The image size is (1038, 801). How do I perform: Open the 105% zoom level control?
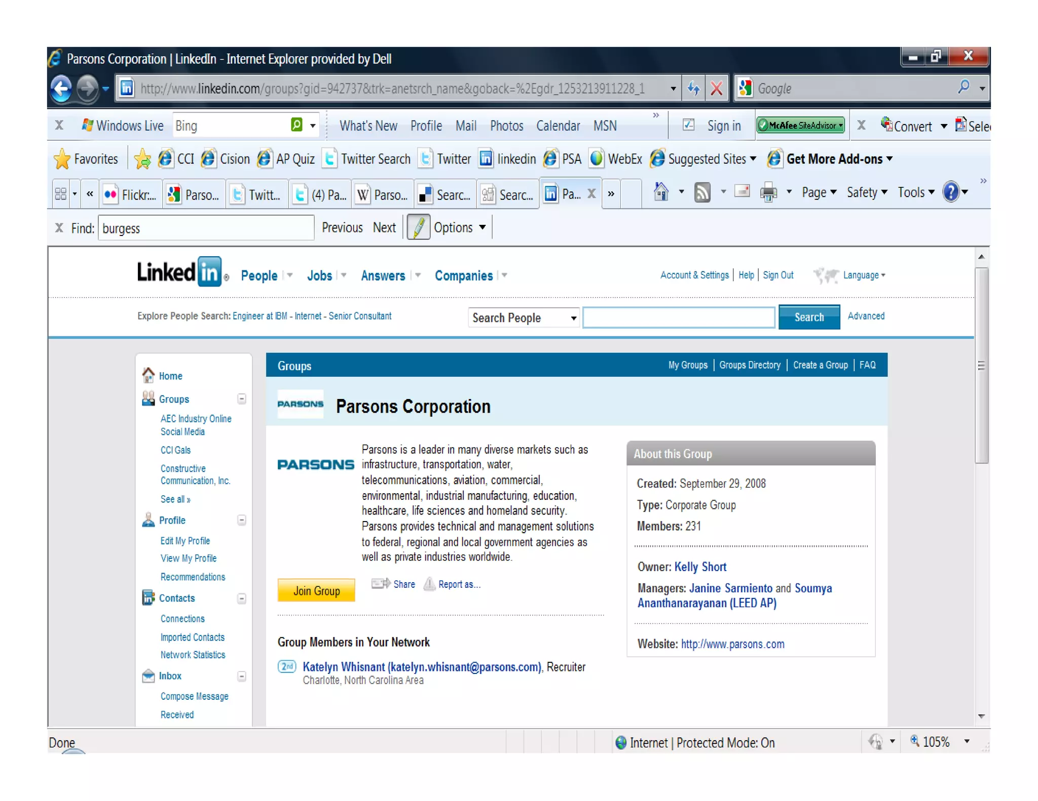click(936, 742)
